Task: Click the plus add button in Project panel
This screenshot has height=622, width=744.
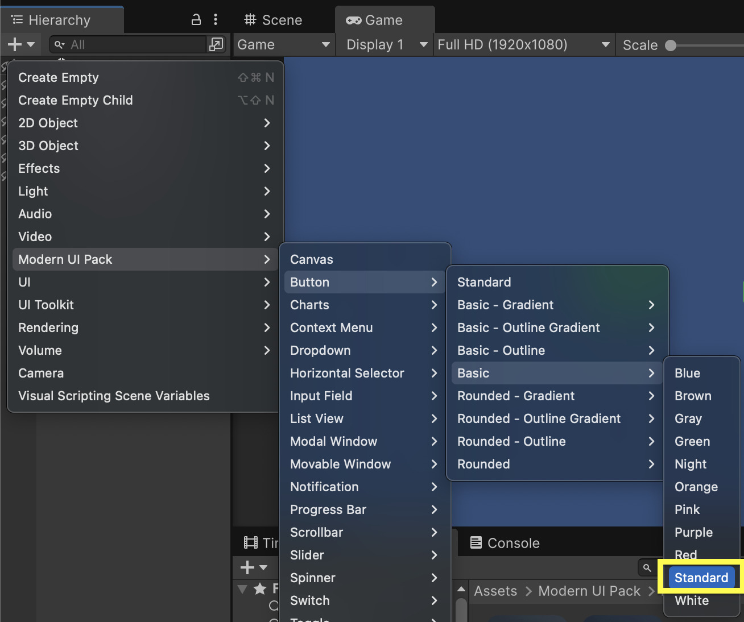Action: pos(254,567)
